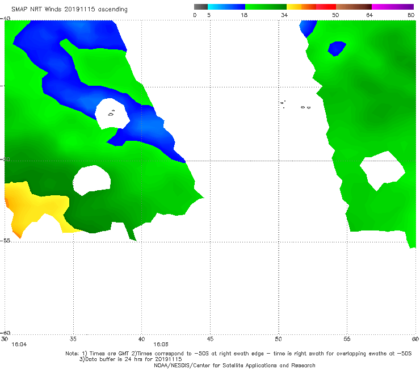This screenshot has height=369, width=420.
Task: Click the cyan-to-blue segment of the colorbar
Action: (x=226, y=7)
